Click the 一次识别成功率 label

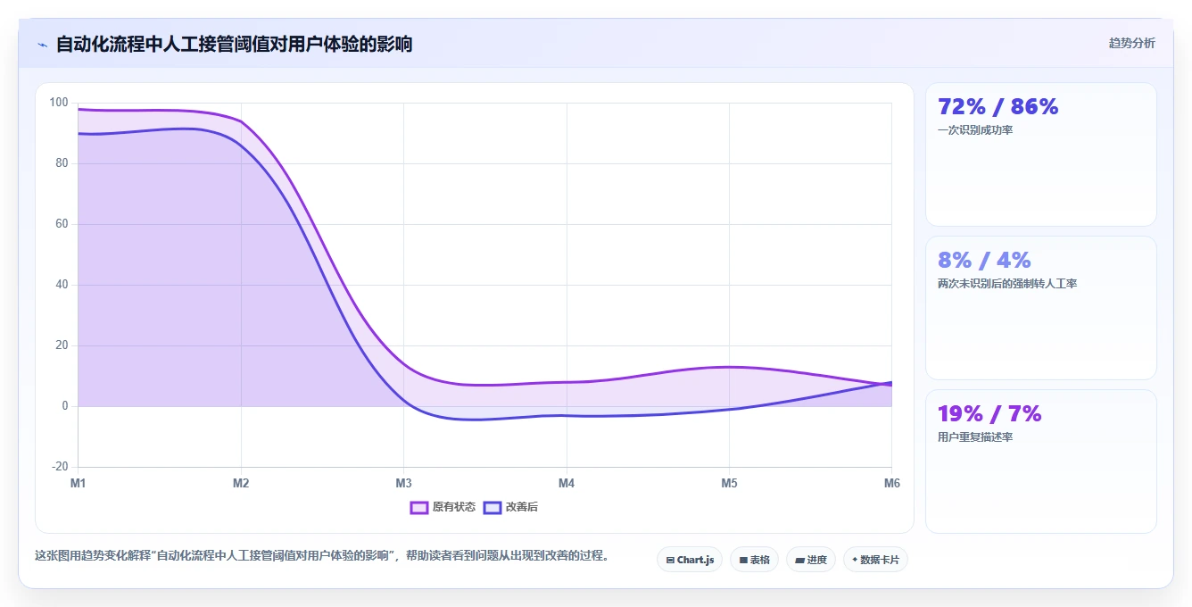coord(975,130)
